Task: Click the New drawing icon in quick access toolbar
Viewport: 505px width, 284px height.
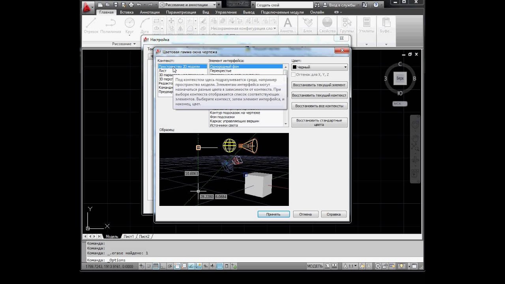Action: pos(100,5)
